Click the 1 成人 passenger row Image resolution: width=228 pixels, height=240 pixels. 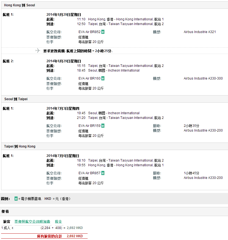click(6, 228)
